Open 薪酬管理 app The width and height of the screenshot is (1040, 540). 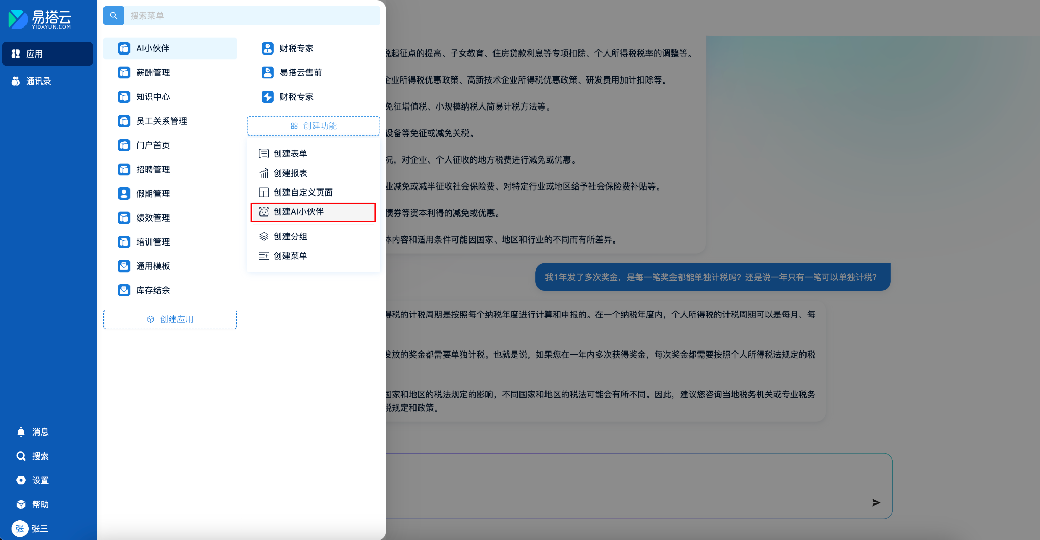153,73
